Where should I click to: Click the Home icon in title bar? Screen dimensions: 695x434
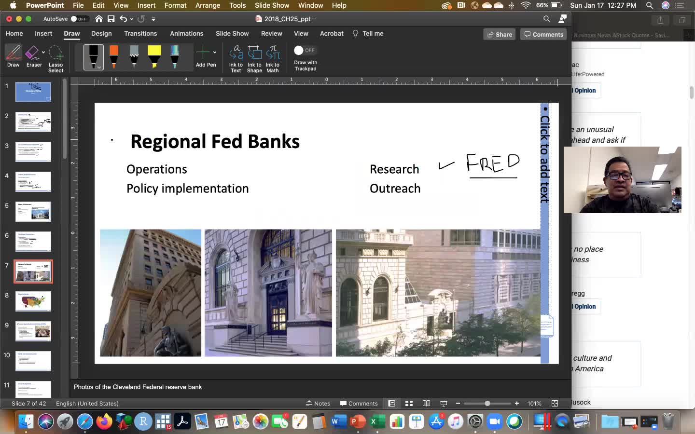click(x=99, y=19)
